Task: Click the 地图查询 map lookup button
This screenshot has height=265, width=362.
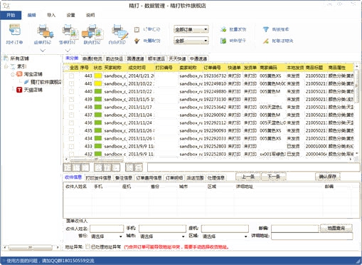Action: click(x=336, y=229)
